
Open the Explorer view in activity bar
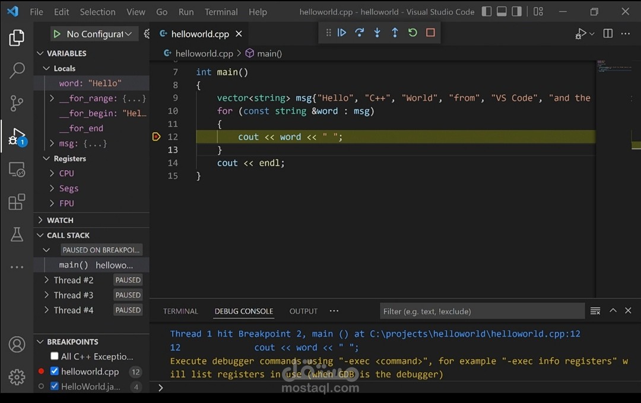[17, 37]
